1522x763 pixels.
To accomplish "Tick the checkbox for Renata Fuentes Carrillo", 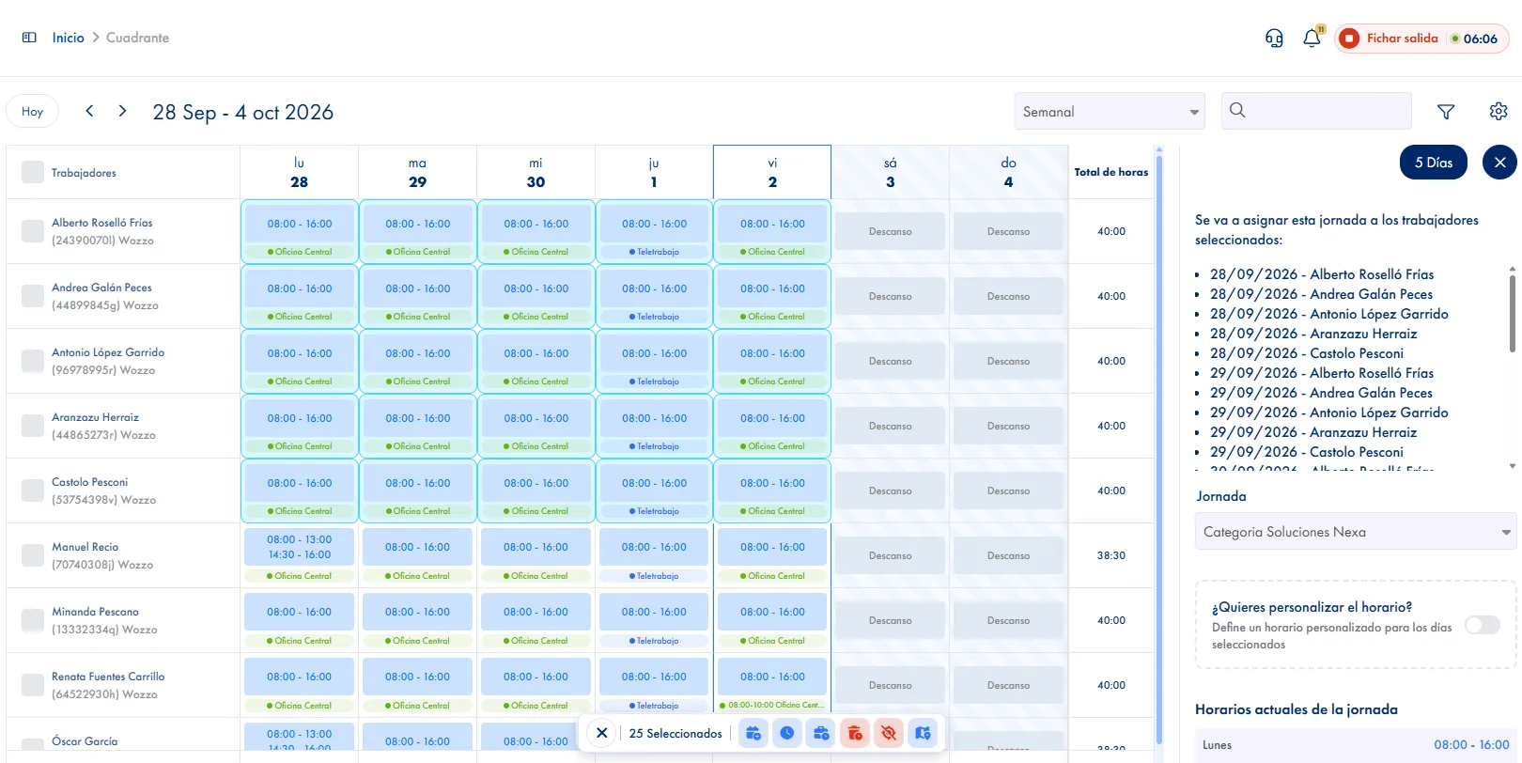I will click(x=33, y=685).
